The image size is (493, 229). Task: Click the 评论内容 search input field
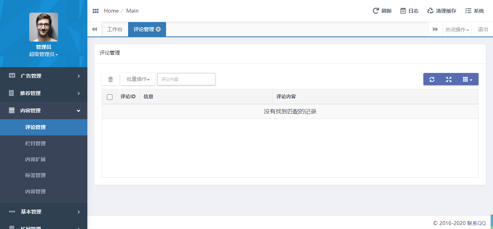tap(186, 79)
